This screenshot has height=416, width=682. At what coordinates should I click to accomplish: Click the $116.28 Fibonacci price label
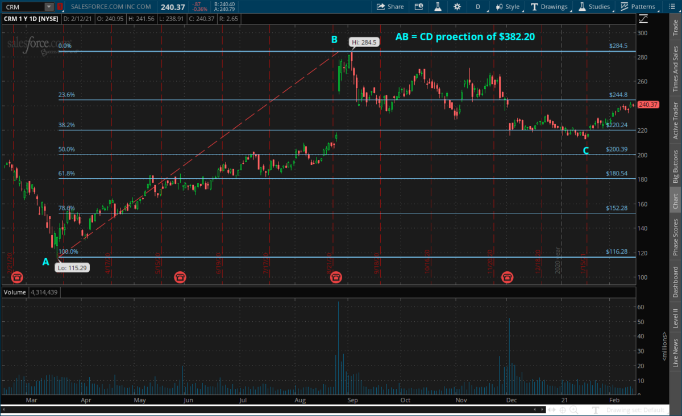click(x=617, y=251)
